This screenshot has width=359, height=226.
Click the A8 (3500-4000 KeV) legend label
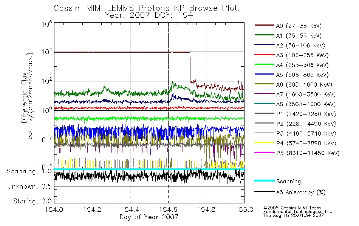pyautogui.click(x=306, y=104)
